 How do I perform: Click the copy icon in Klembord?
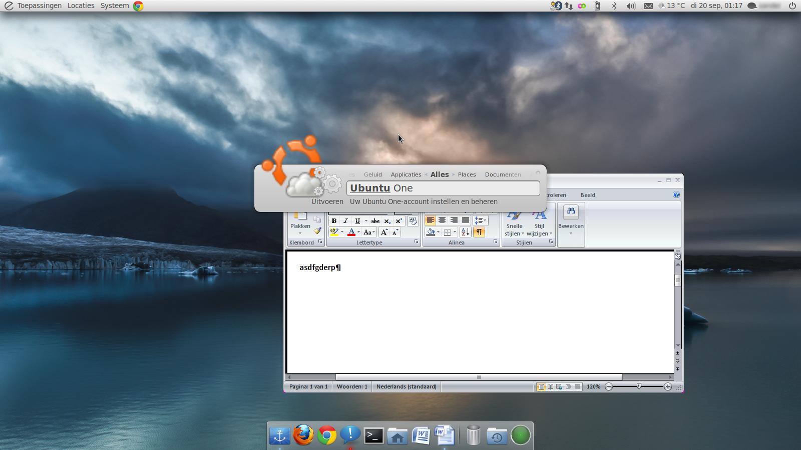tap(317, 219)
